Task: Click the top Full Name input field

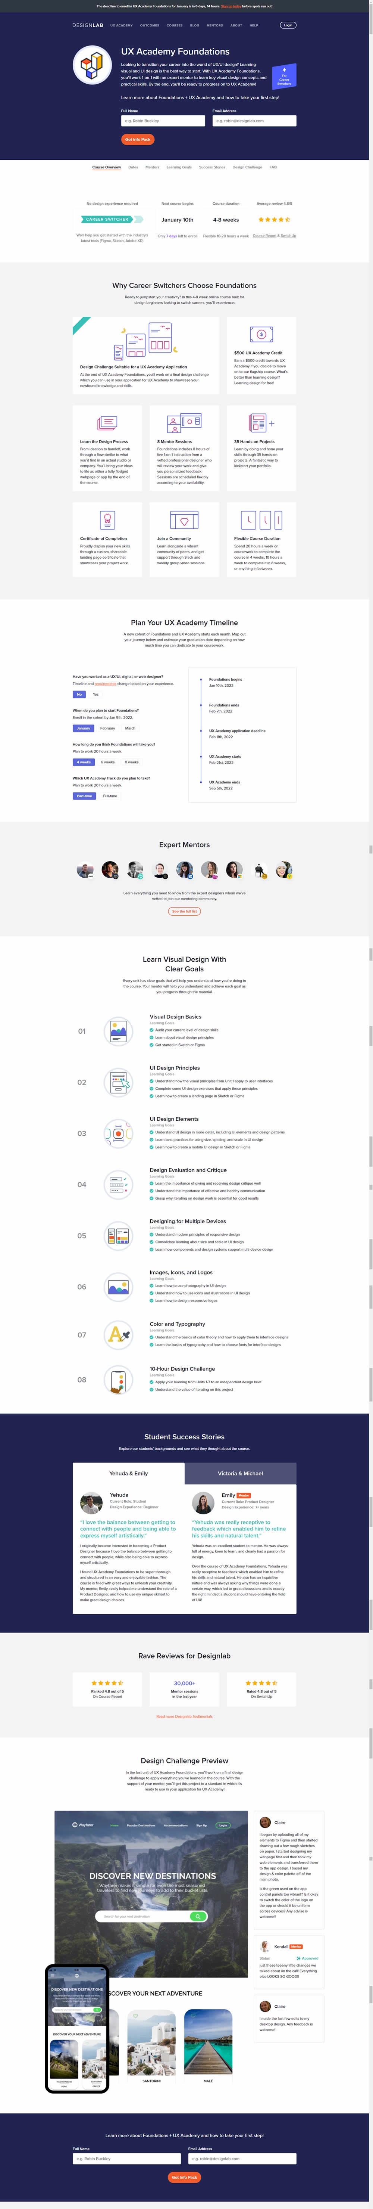Action: coord(163,121)
